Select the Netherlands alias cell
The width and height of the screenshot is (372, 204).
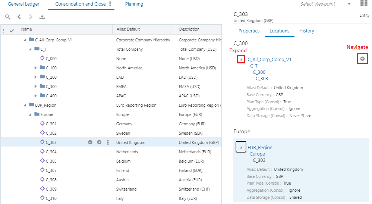tap(127, 152)
